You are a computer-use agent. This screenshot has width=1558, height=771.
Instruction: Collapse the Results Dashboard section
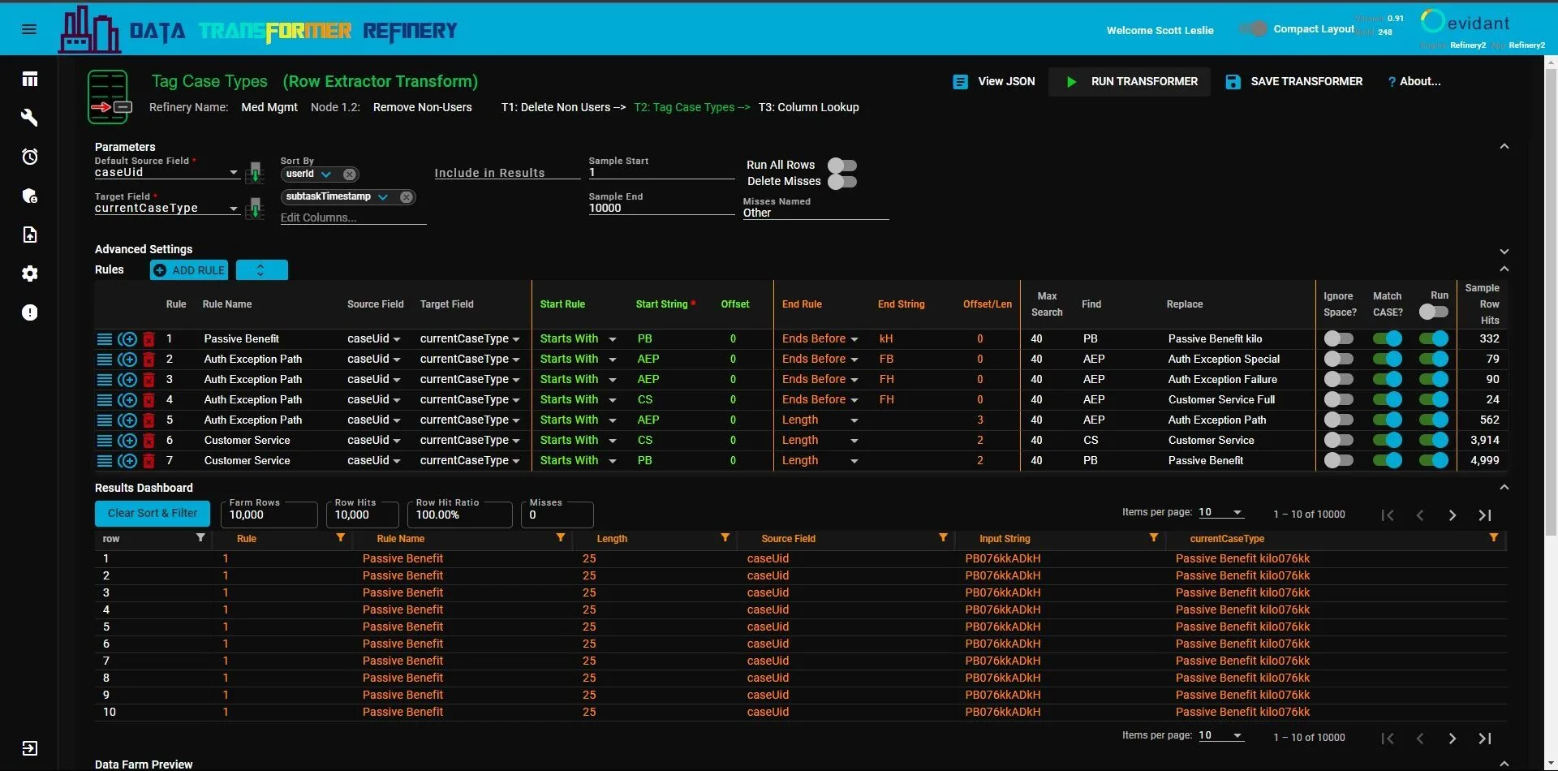click(x=1504, y=488)
